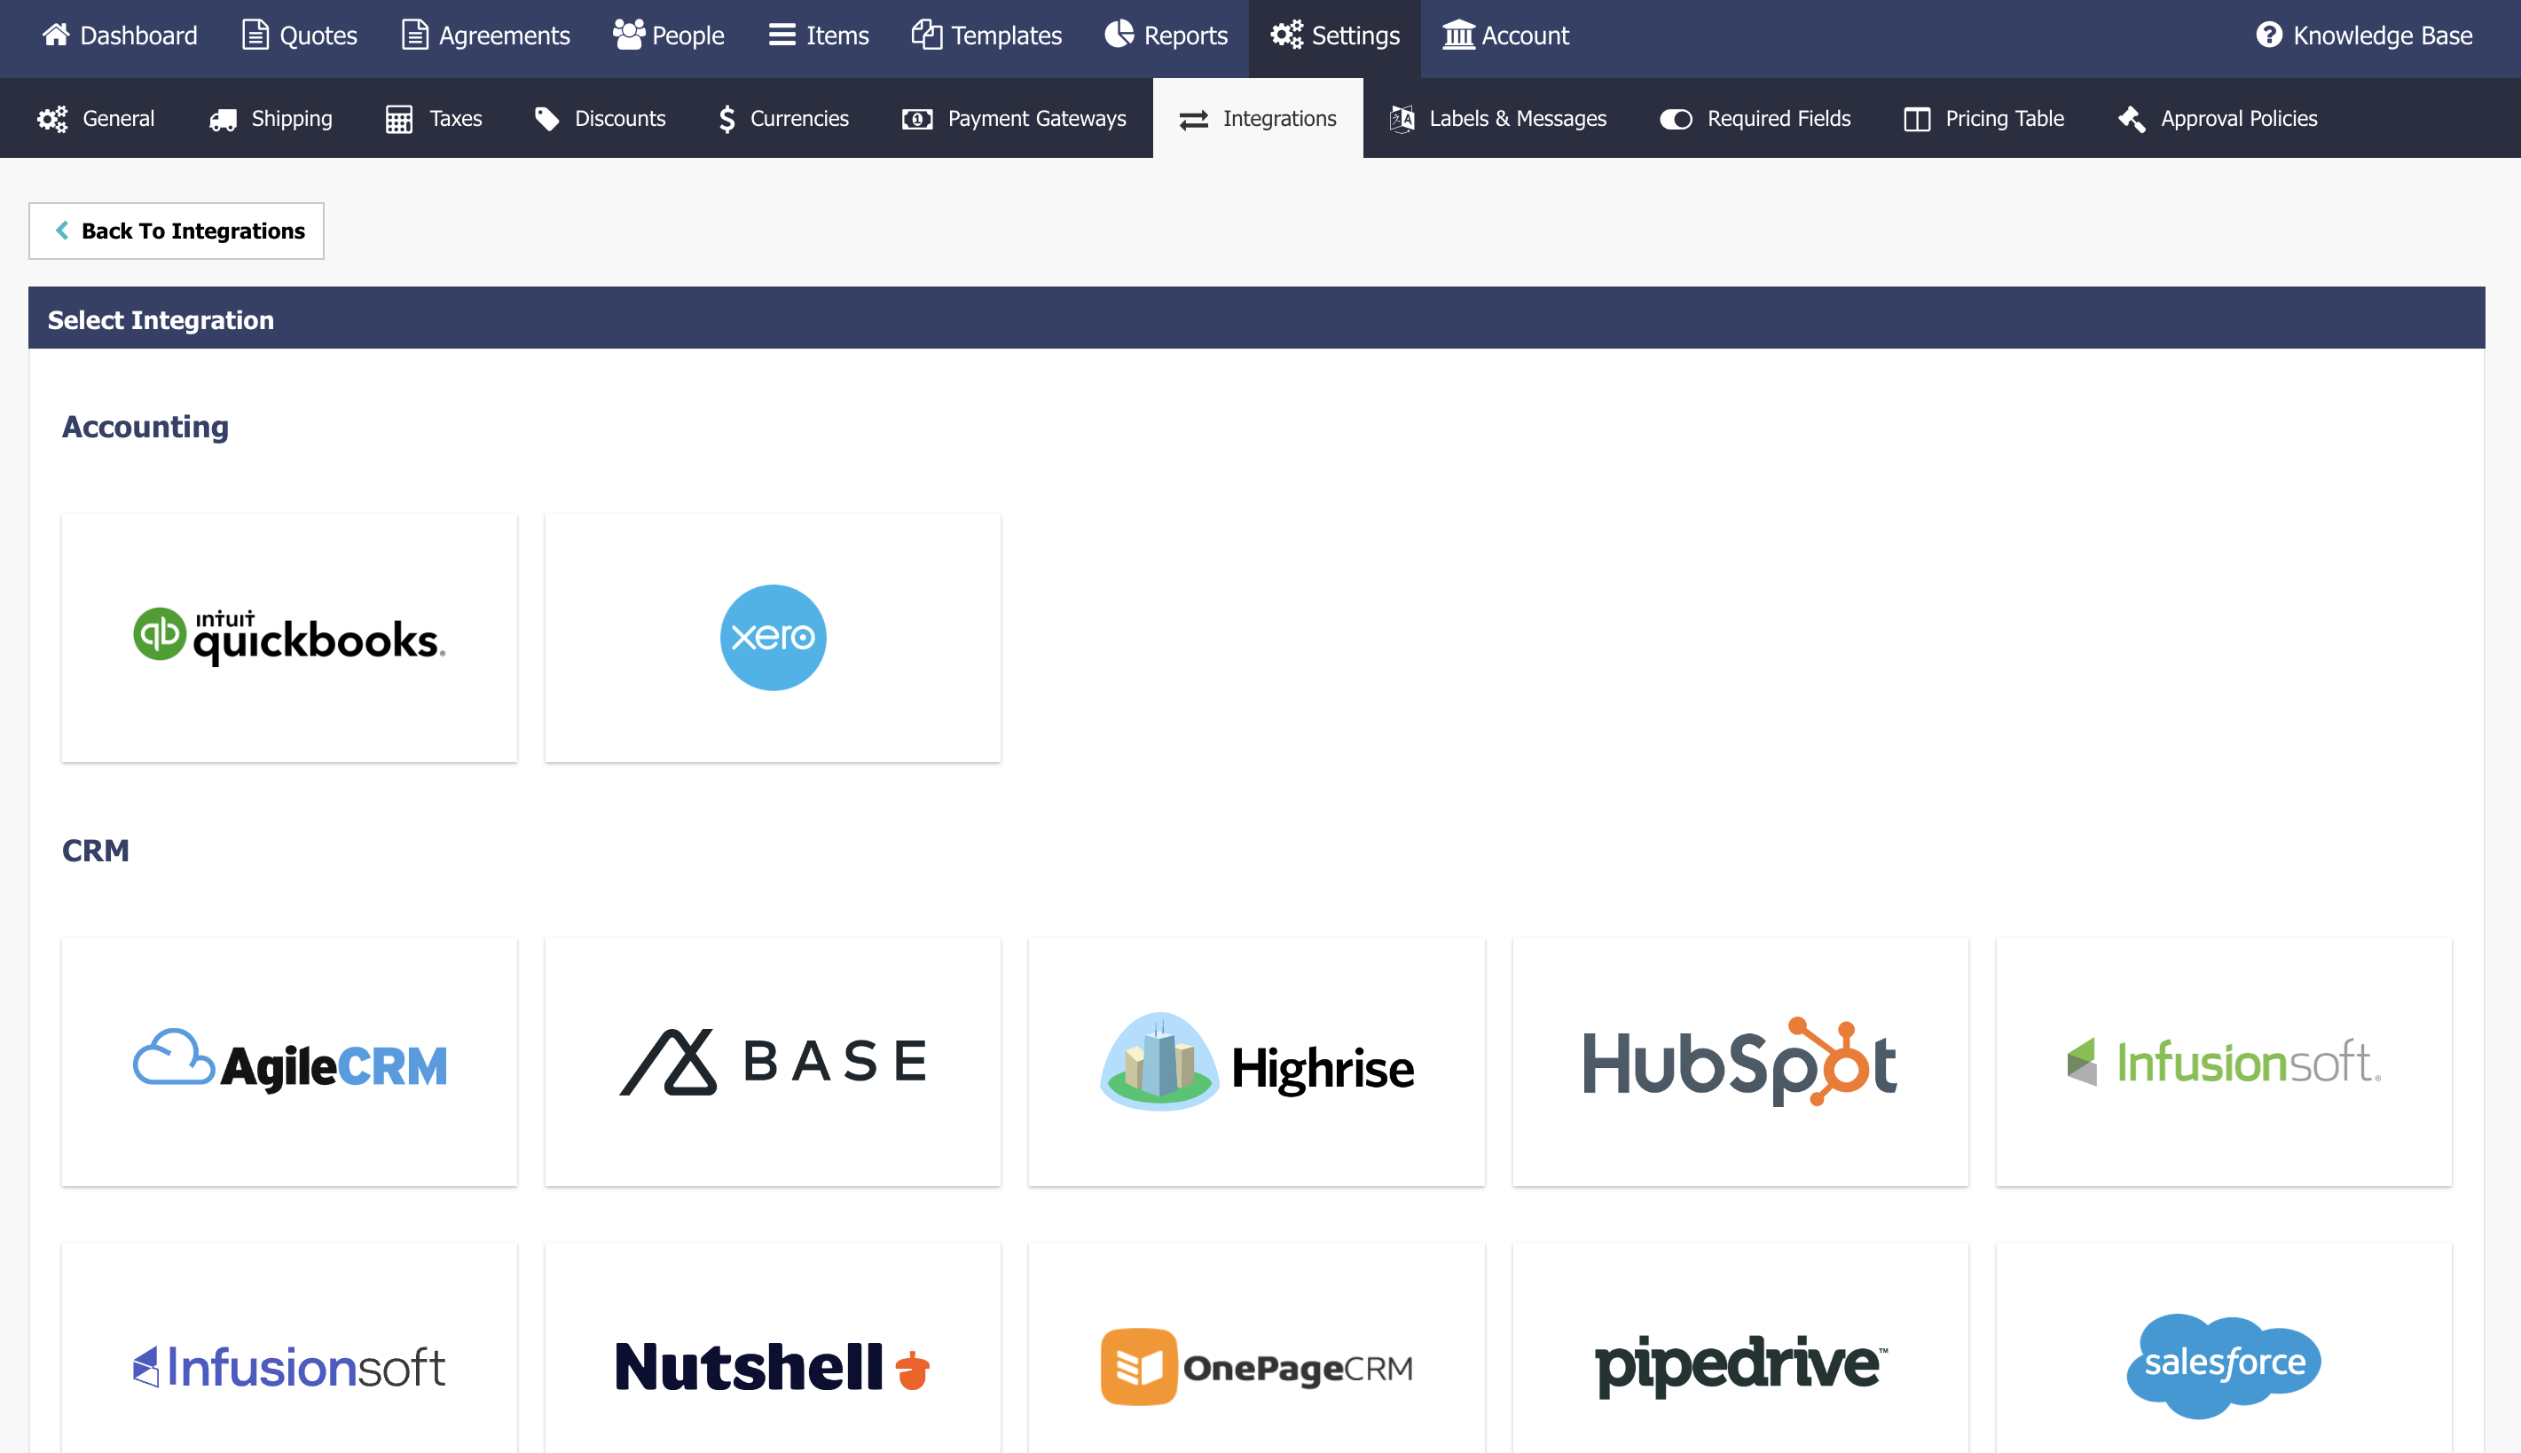This screenshot has width=2521, height=1453.
Task: Open the Account section
Action: click(x=1505, y=35)
